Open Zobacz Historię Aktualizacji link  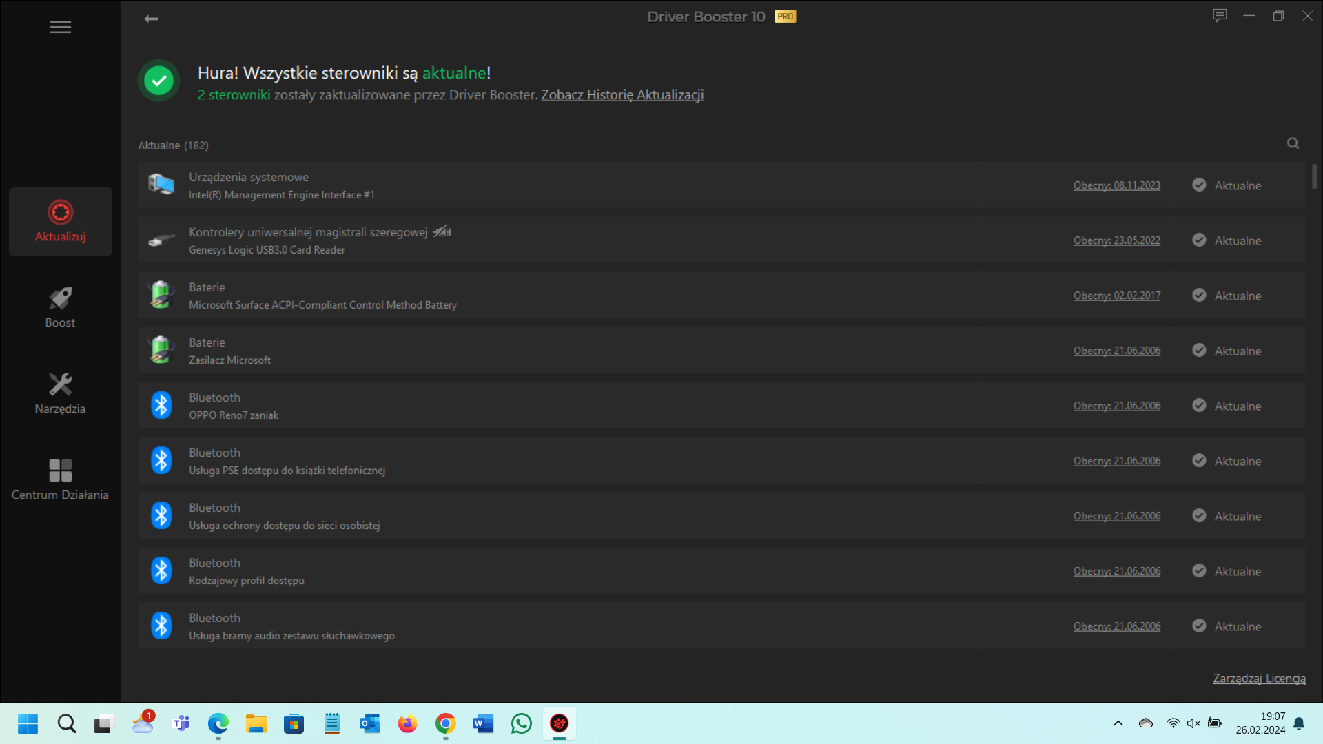622,95
